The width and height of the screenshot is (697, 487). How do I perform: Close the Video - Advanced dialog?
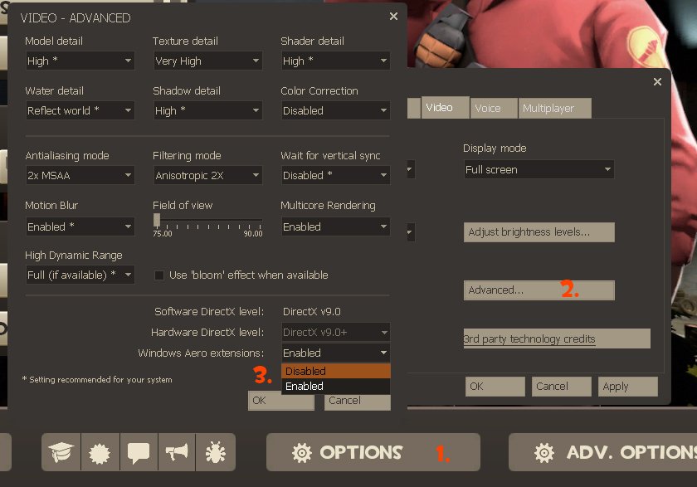[393, 16]
